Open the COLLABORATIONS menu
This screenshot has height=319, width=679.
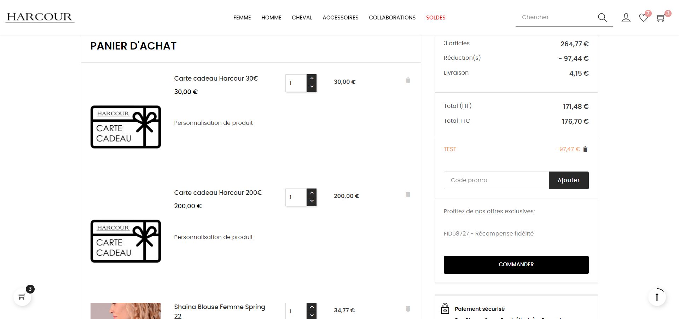point(392,18)
